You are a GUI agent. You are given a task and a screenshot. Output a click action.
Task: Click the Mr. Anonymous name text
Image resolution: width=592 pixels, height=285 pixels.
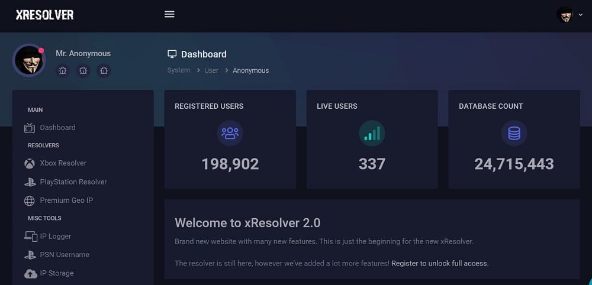tap(83, 54)
